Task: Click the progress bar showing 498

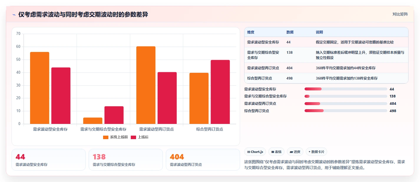Action: pyautogui.click(x=346, y=111)
